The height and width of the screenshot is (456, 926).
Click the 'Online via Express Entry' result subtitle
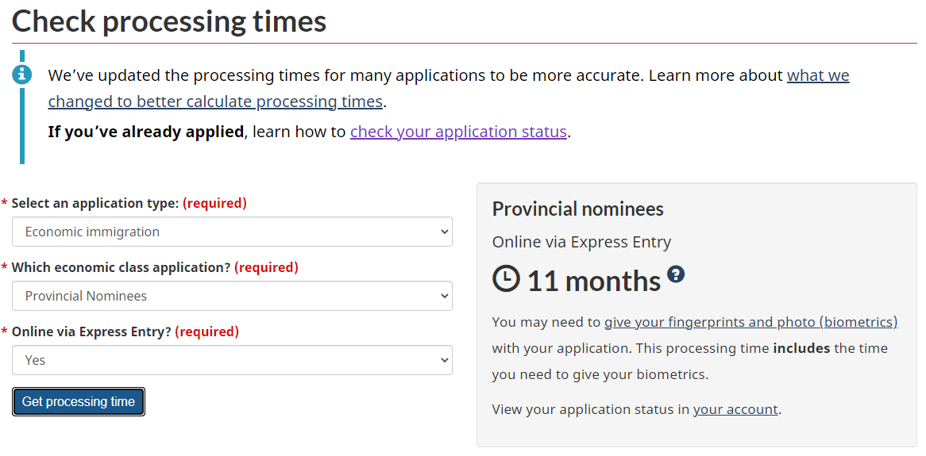[581, 243]
